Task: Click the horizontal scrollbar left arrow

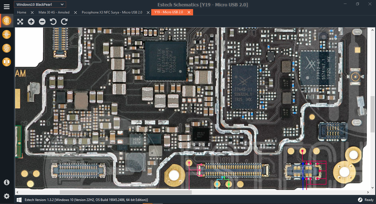Action: click(x=17, y=192)
